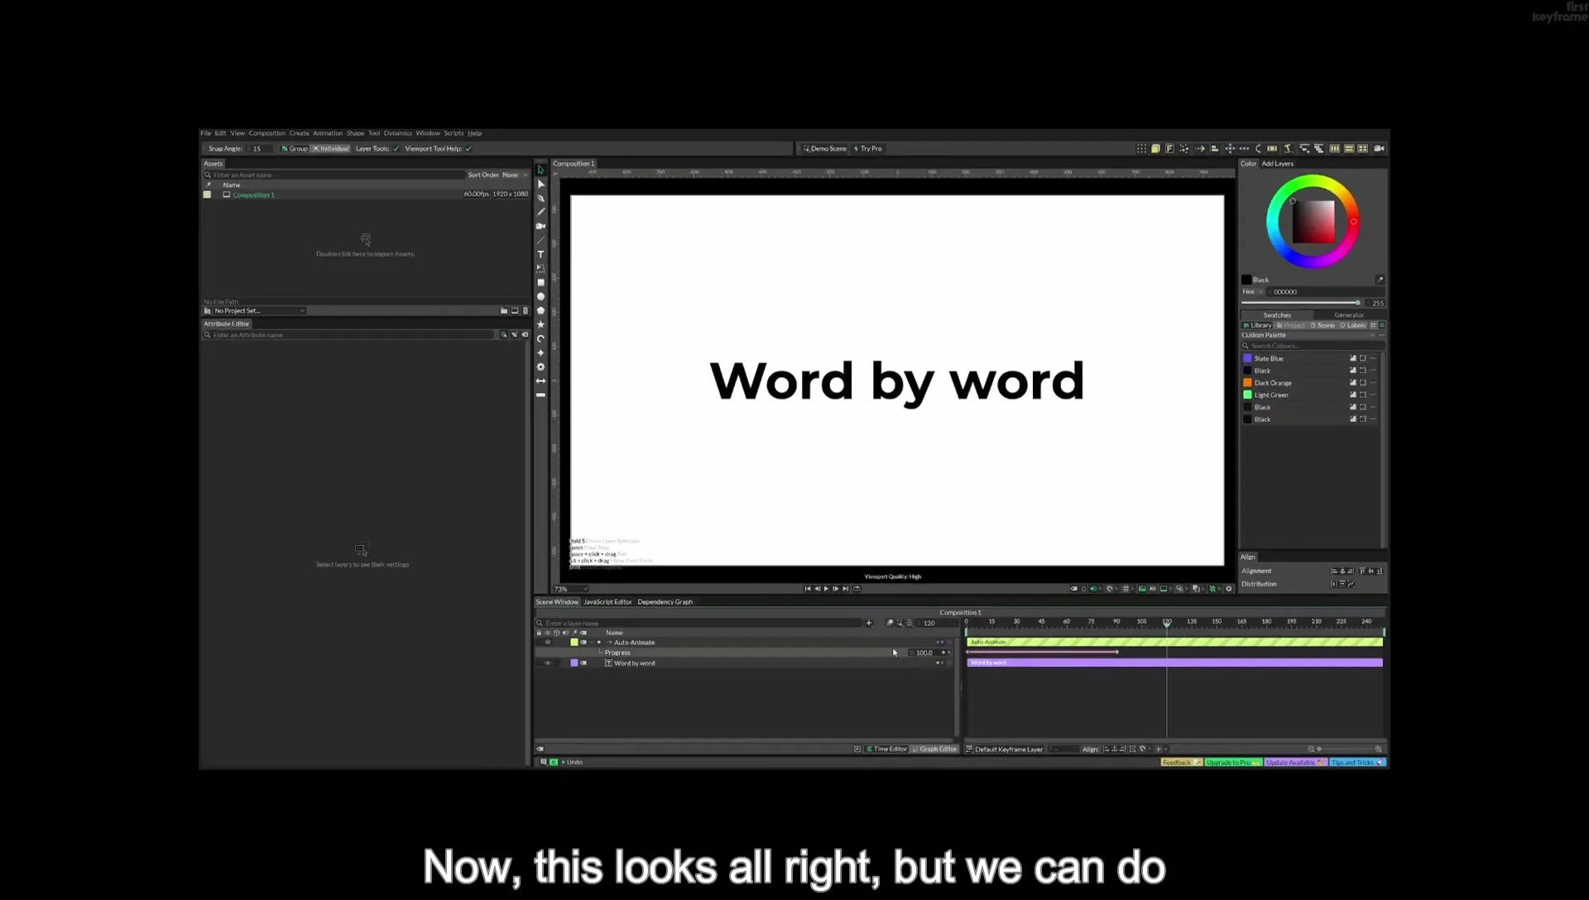
Task: Jump to the first frame
Action: [808, 589]
